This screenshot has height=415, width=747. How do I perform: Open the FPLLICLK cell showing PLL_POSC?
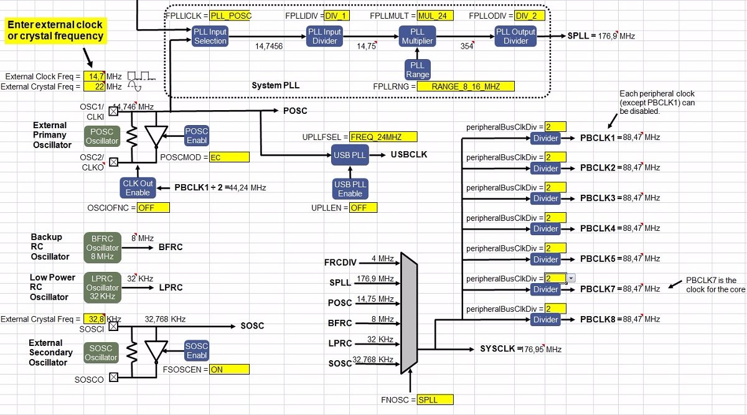click(231, 16)
